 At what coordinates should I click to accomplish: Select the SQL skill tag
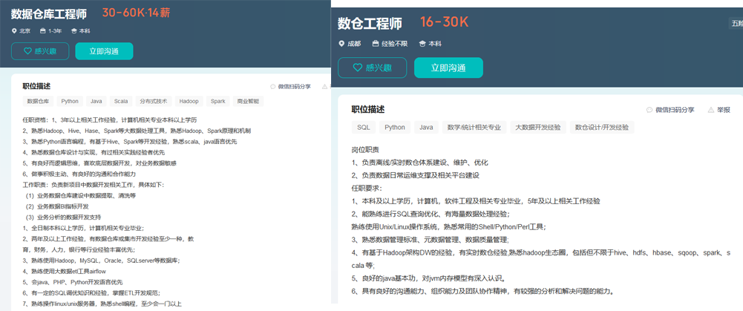tap(364, 127)
